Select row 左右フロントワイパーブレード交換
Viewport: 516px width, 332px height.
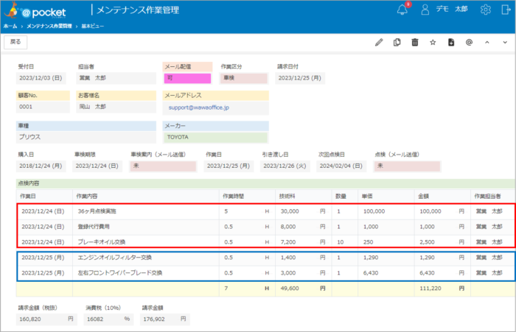(x=265, y=273)
